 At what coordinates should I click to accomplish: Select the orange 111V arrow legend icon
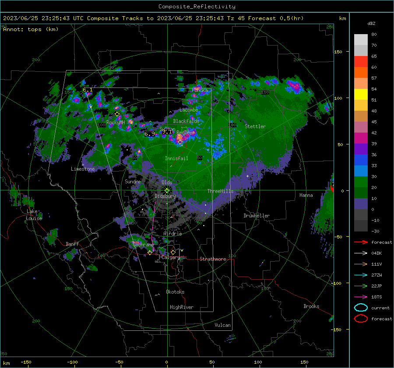[361, 264]
